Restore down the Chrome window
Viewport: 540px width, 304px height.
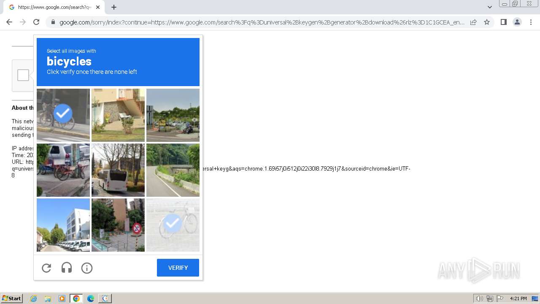coord(515,4)
